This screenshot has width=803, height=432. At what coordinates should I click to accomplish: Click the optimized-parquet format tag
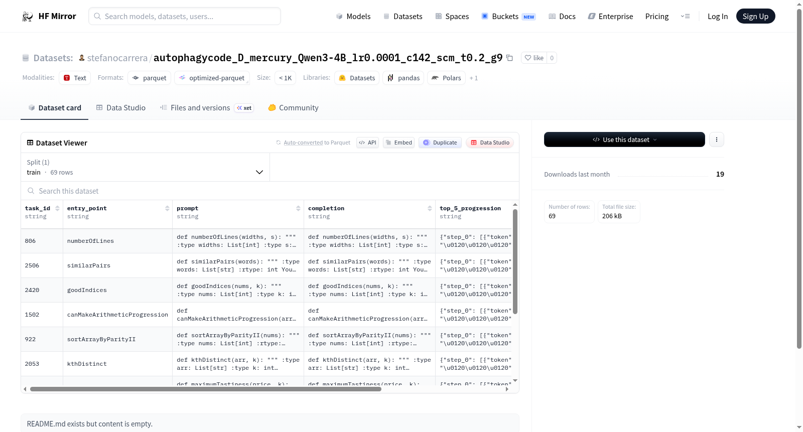(212, 78)
